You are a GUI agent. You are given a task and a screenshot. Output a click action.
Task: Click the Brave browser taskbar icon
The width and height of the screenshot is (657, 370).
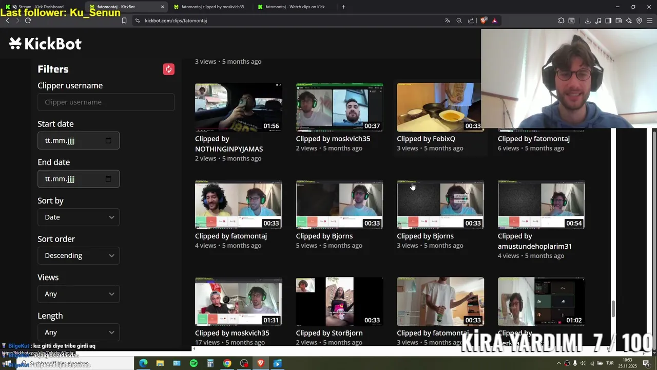pos(261,363)
